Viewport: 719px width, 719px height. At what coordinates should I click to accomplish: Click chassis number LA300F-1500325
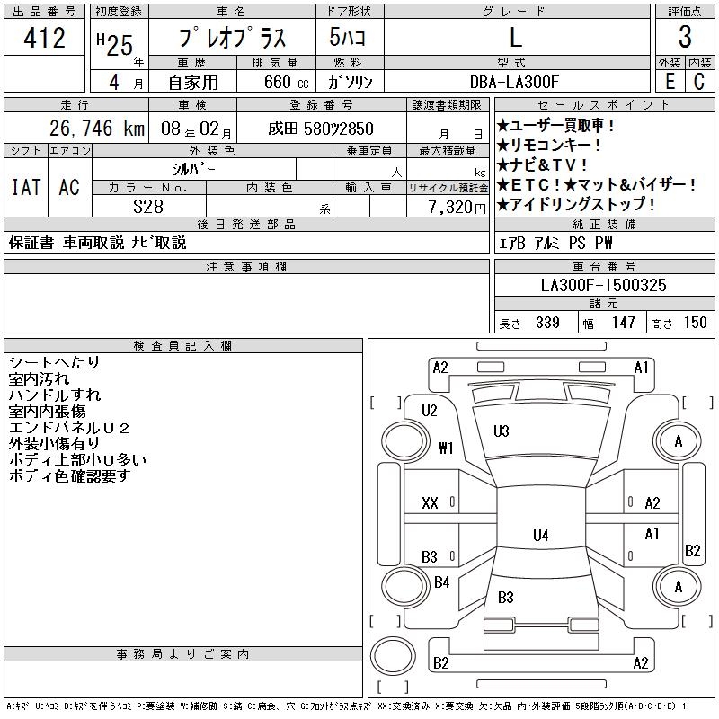(603, 285)
